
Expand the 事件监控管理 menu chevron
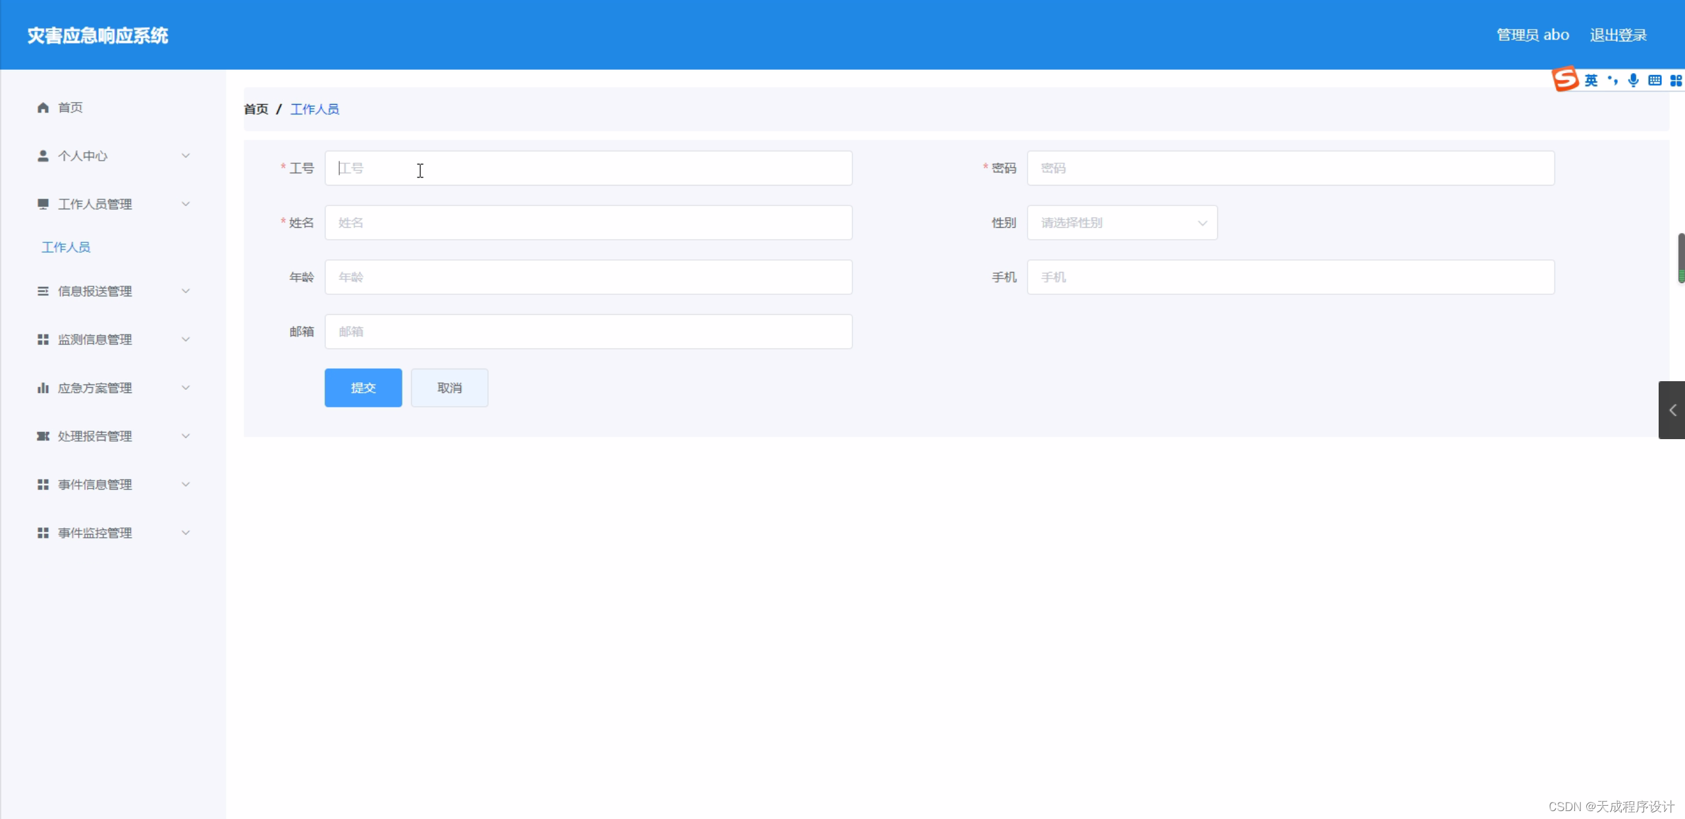(x=186, y=533)
